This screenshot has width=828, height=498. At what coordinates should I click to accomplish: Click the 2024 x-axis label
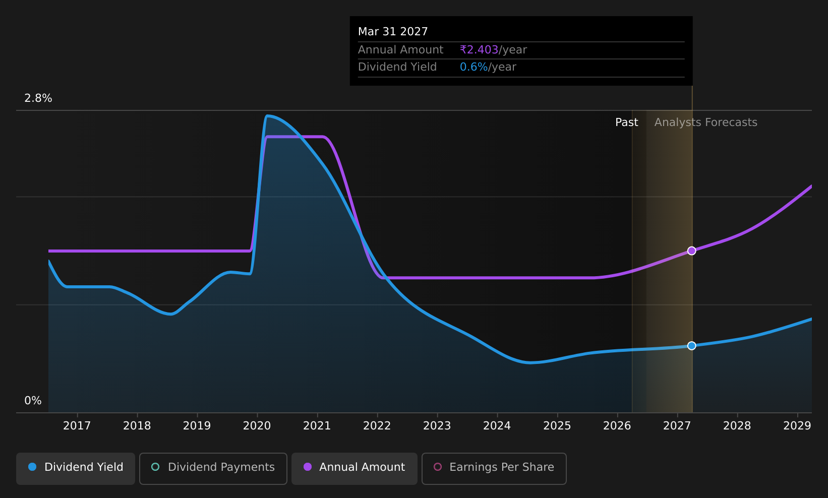click(x=497, y=426)
